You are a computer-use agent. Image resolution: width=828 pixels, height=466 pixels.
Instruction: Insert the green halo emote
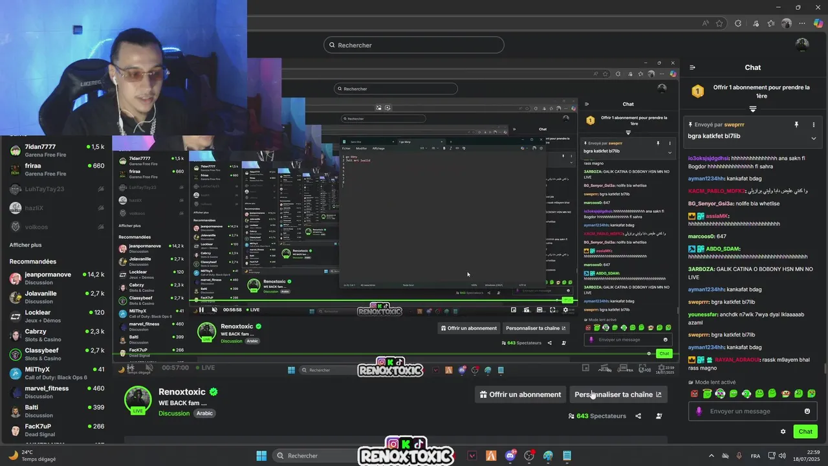[707, 394]
